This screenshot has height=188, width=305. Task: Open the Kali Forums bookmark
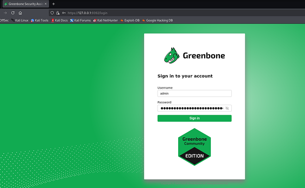(80, 20)
